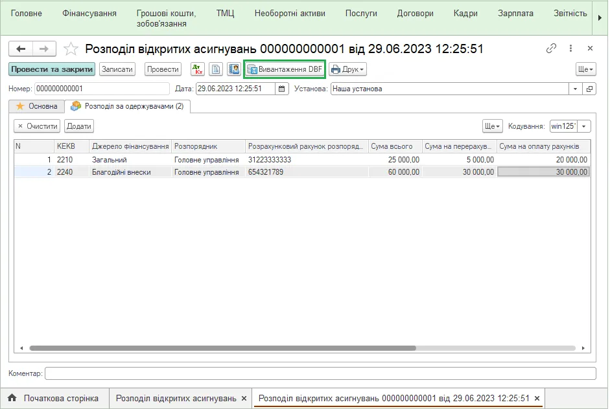Open the Зарплата section
This screenshot has width=610, height=409.
coord(515,13)
